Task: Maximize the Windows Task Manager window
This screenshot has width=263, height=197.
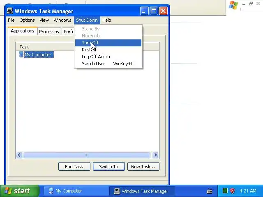Action: (x=154, y=11)
